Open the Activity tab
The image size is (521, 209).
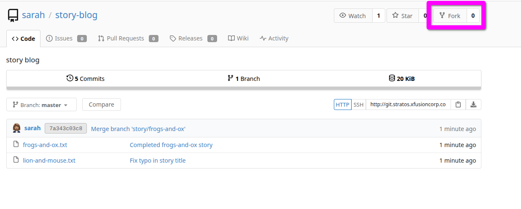click(x=274, y=38)
